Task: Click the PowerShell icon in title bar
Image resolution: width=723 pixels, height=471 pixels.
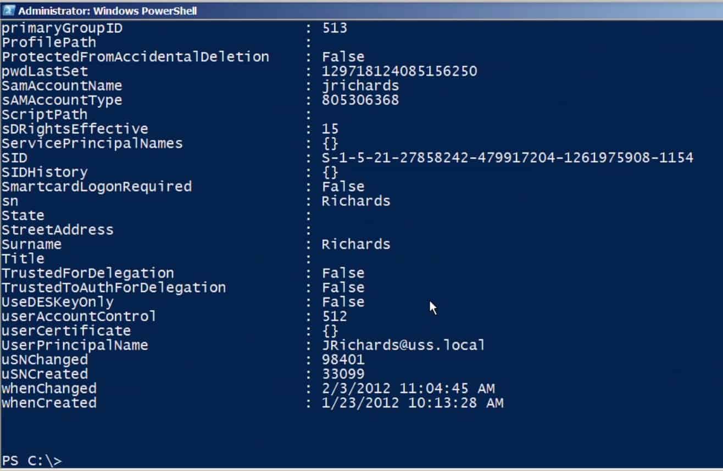Action: click(9, 10)
